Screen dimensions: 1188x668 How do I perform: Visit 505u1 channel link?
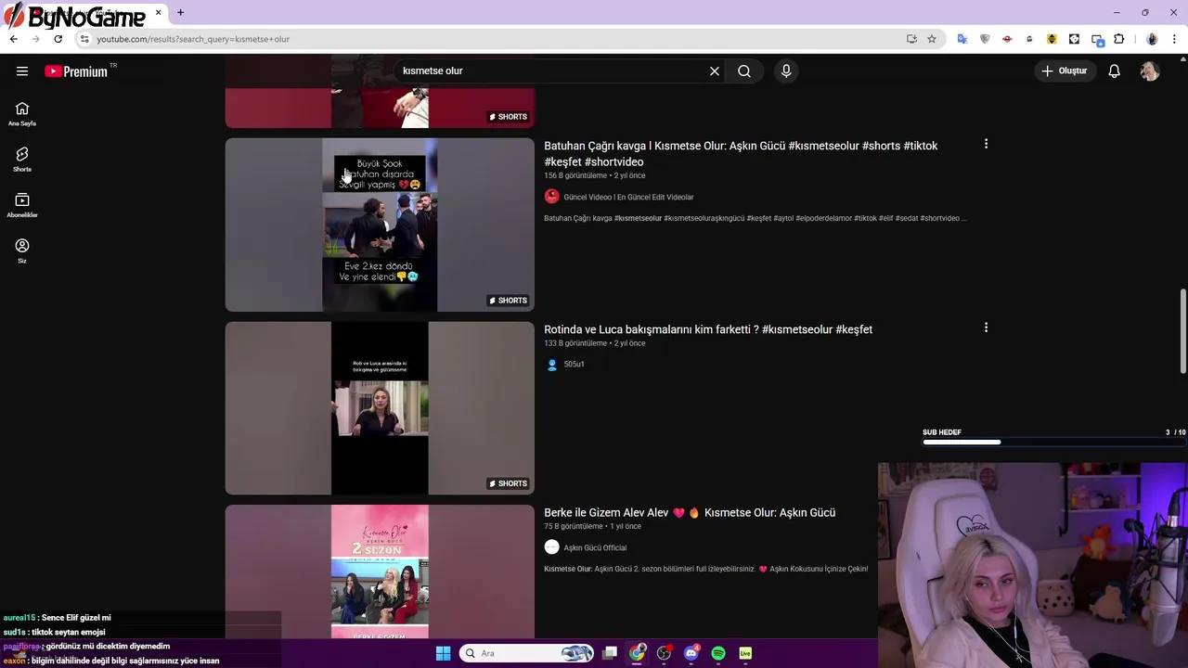(574, 365)
